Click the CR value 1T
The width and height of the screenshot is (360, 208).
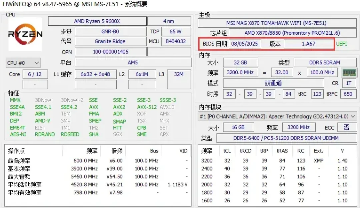tap(349, 83)
